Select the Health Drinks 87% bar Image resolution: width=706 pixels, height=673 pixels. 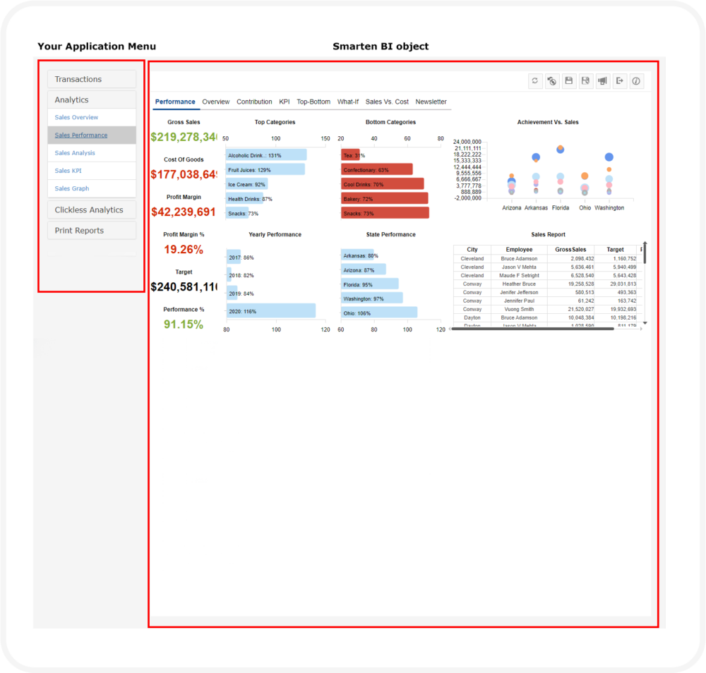244,198
